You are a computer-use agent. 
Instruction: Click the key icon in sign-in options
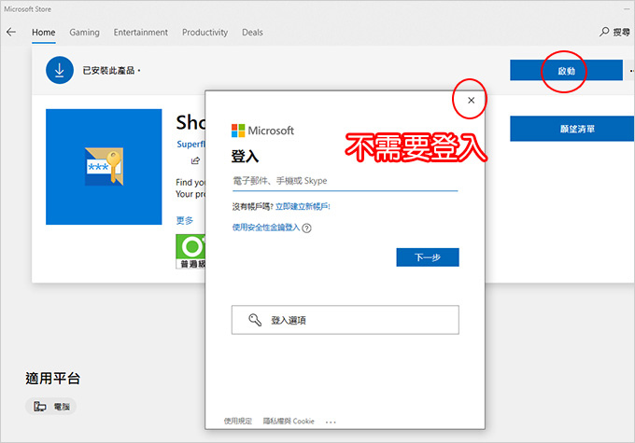click(x=255, y=320)
